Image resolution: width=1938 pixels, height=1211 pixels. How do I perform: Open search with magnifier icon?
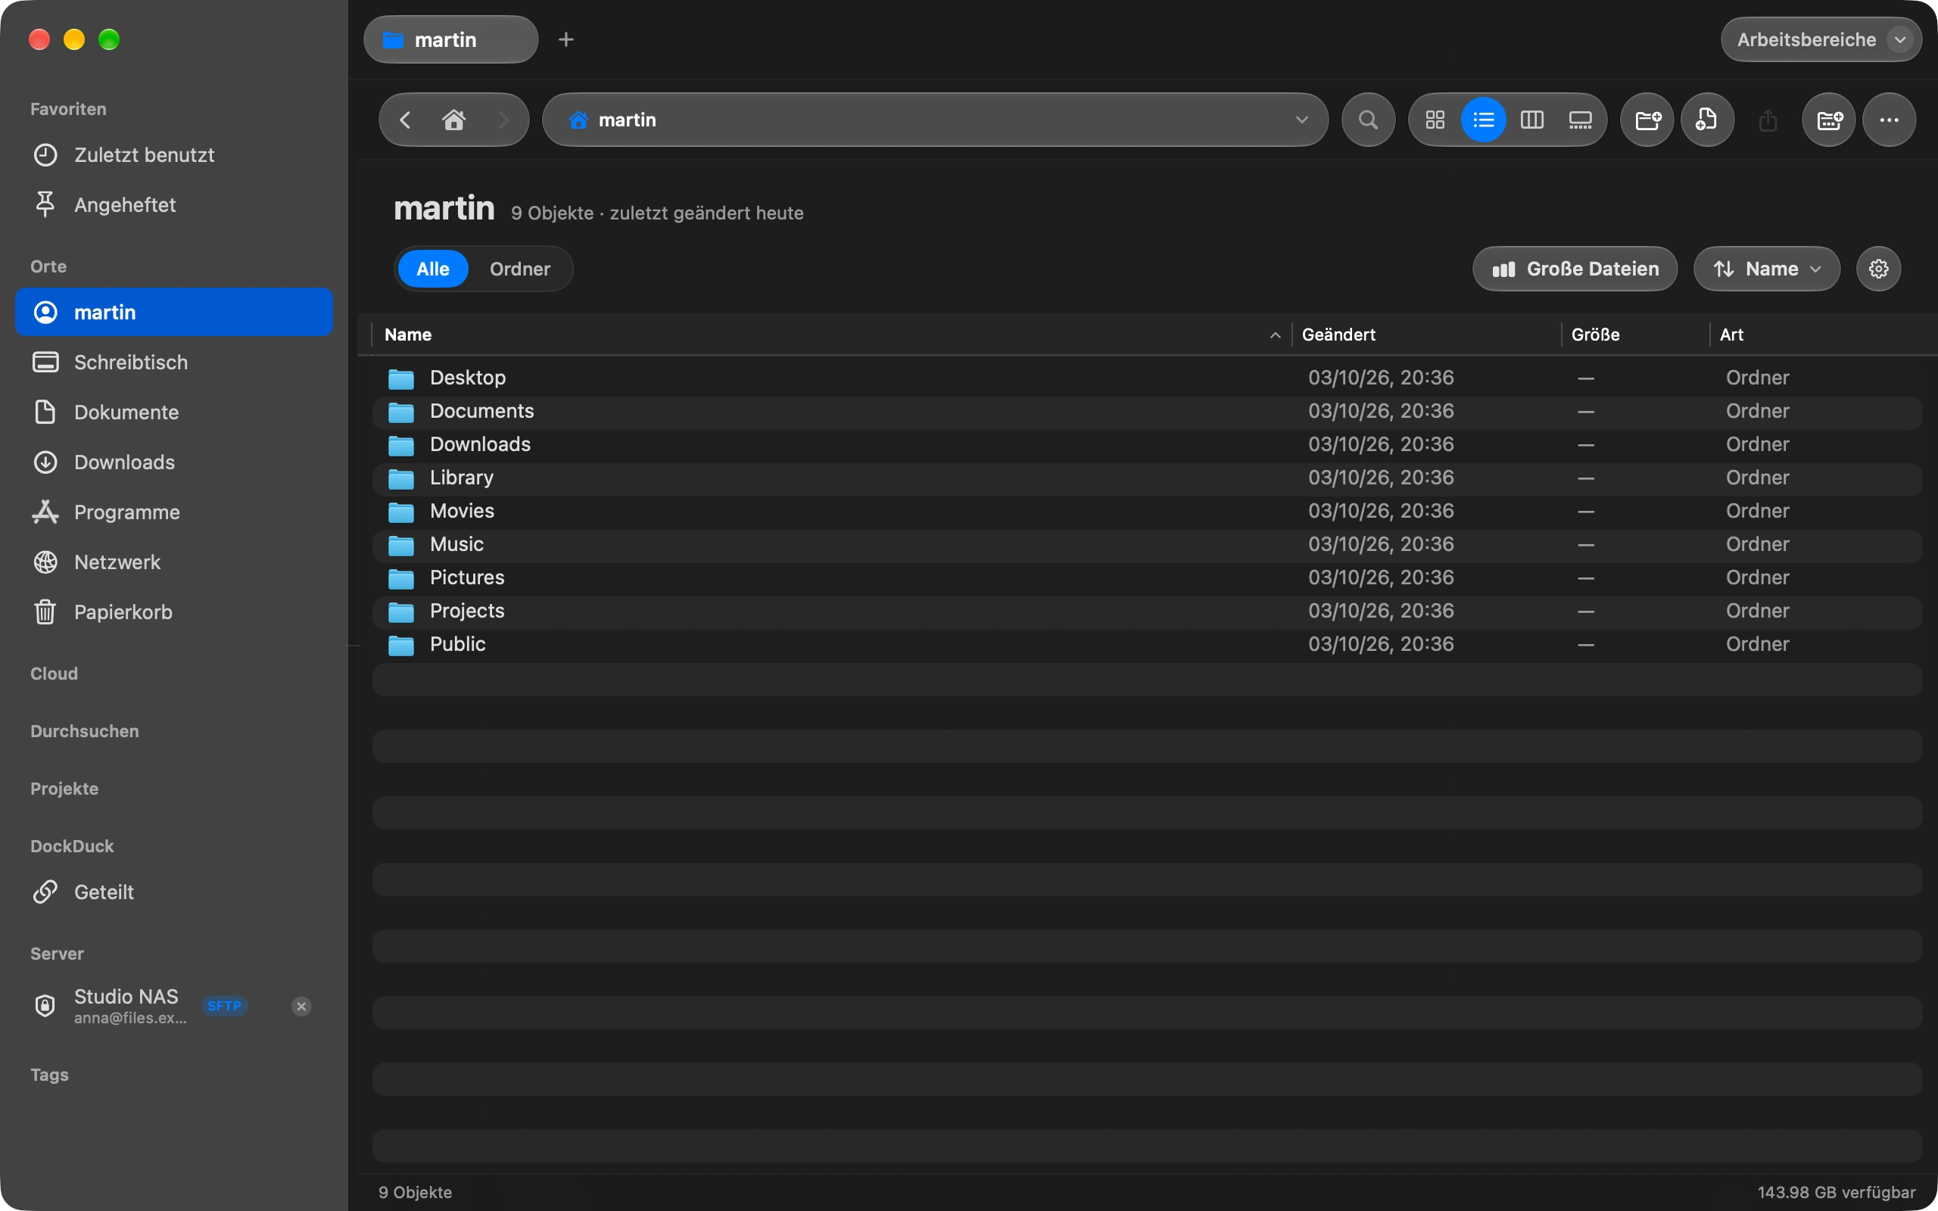(x=1368, y=120)
